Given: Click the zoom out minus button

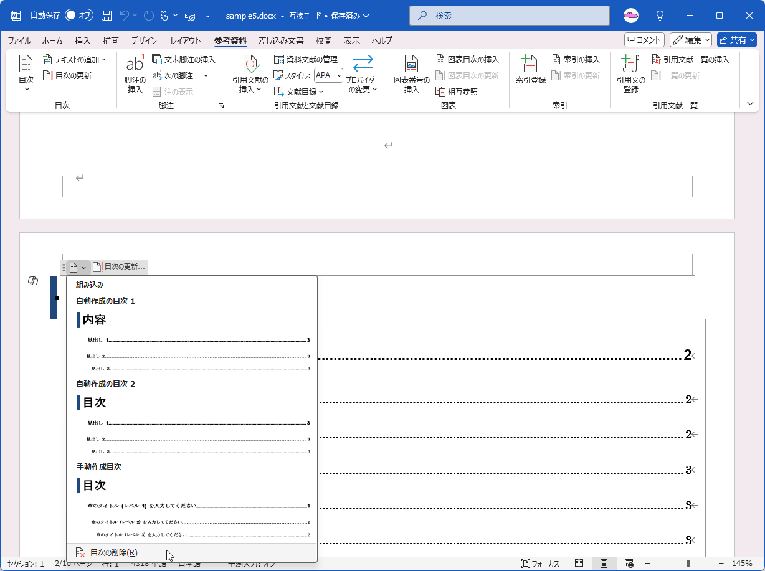Looking at the screenshot, I should (x=649, y=564).
